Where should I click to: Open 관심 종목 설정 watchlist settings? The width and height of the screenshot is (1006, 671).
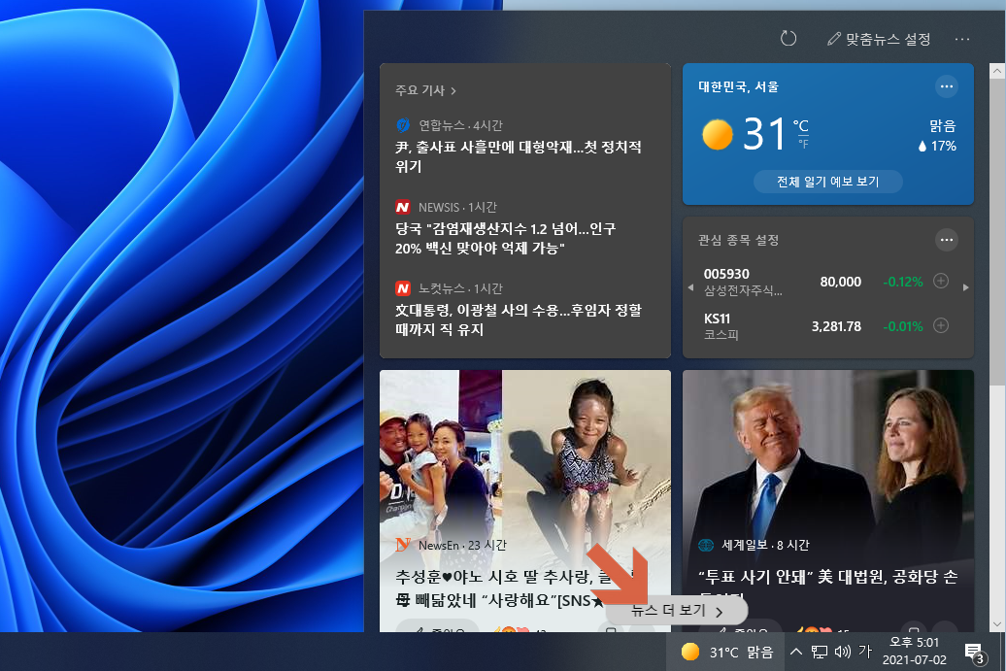coord(738,240)
